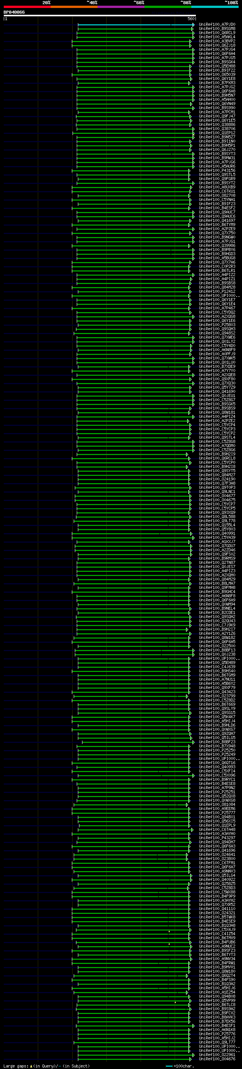Open UniRef100_Q7F3A8 subject
The width and height of the screenshot is (242, 1069).
pyautogui.click(x=217, y=483)
